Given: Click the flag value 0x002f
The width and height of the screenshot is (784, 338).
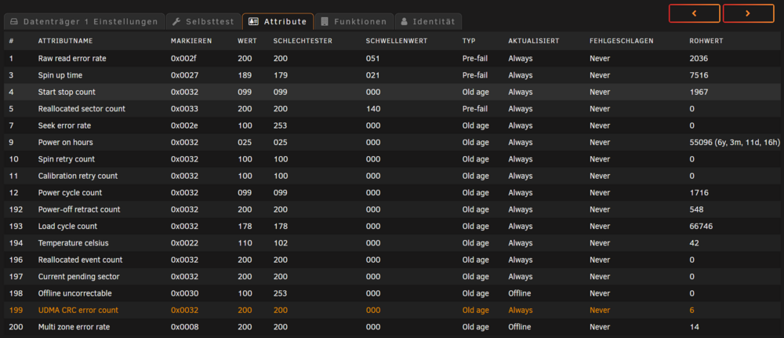Looking at the screenshot, I should (x=184, y=59).
